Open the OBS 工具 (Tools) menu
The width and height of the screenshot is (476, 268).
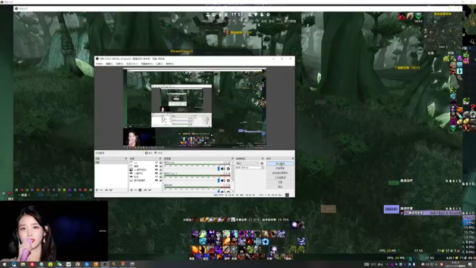[x=159, y=64]
